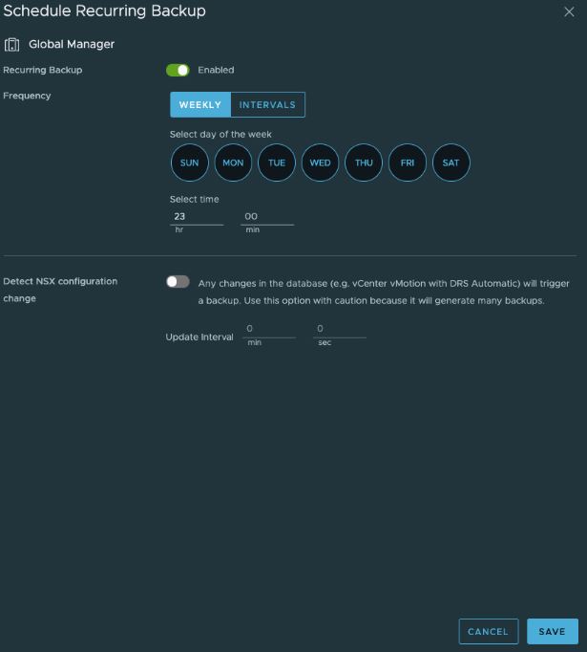
Task: Enable Detect NSX configuration change toggle
Action: (178, 282)
